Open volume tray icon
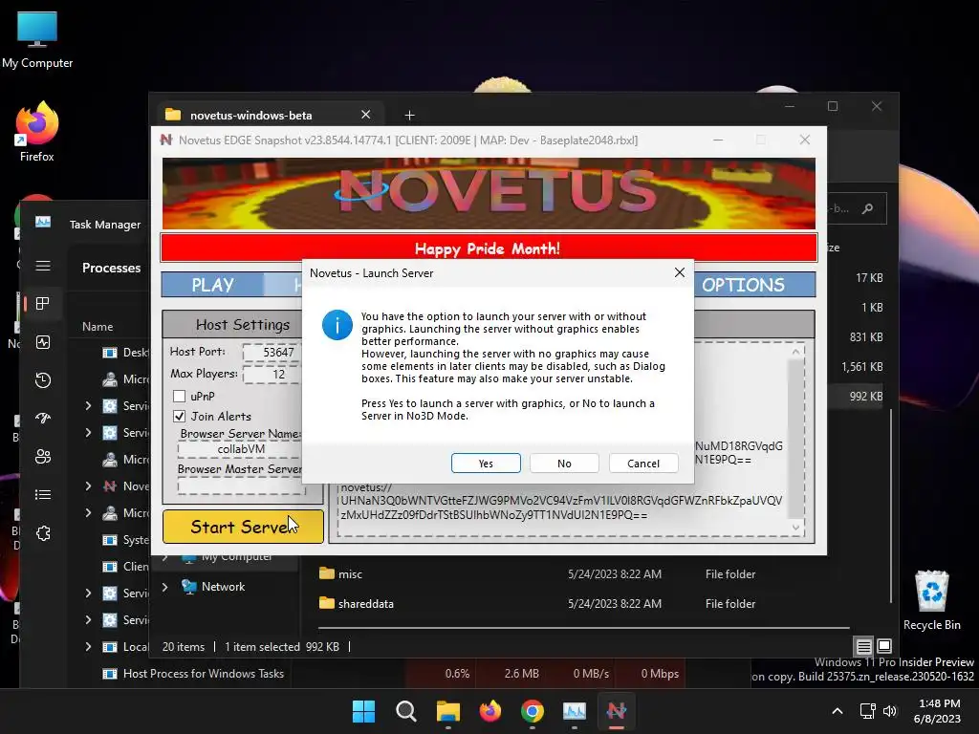The image size is (979, 734). [890, 711]
